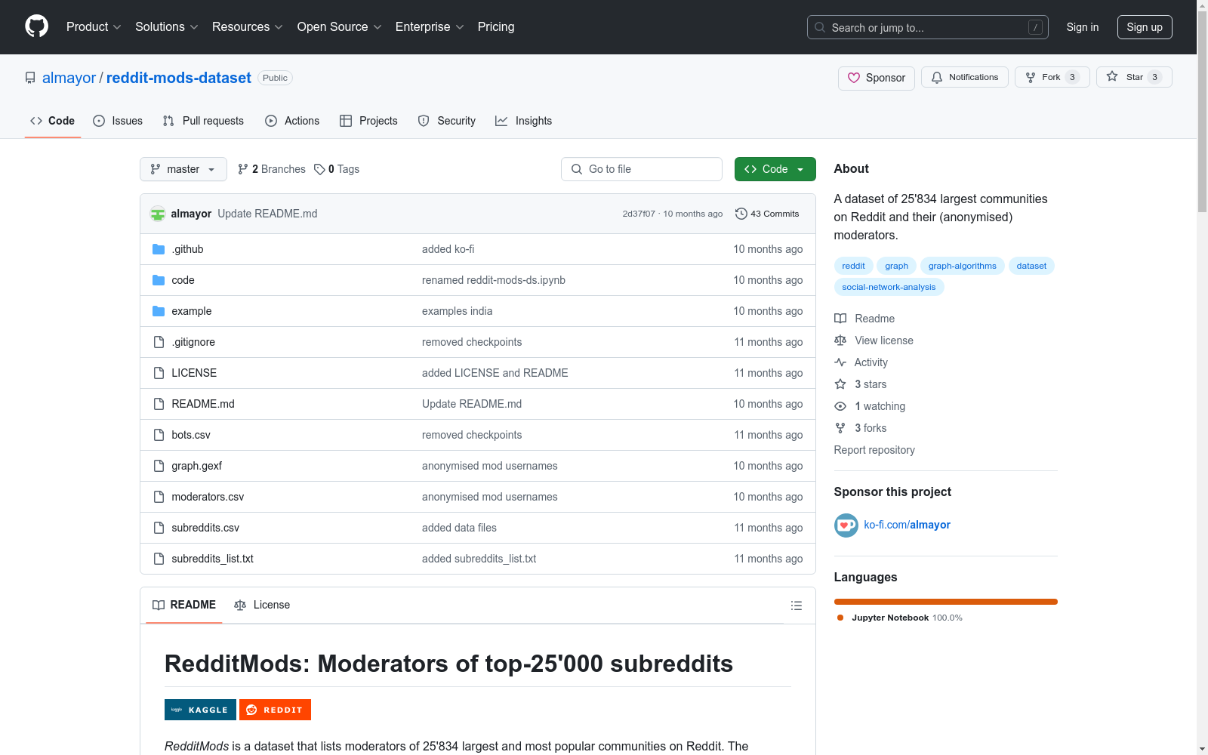Image resolution: width=1208 pixels, height=755 pixels.
Task: View the 2 Branches list
Action: pos(272,169)
